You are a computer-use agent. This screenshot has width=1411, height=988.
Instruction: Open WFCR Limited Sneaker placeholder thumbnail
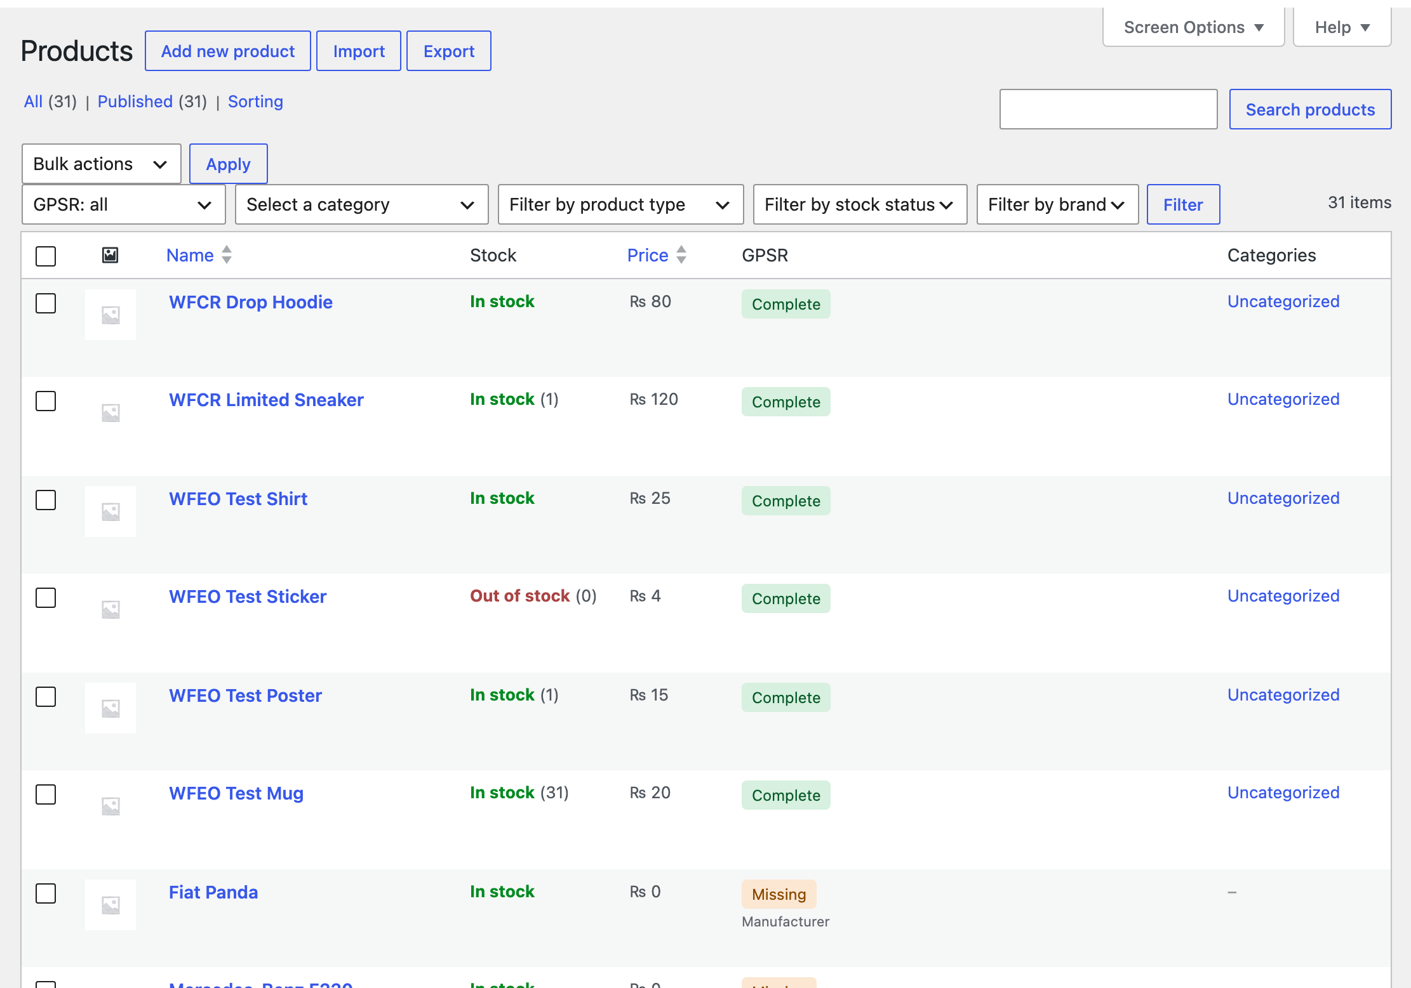tap(110, 412)
